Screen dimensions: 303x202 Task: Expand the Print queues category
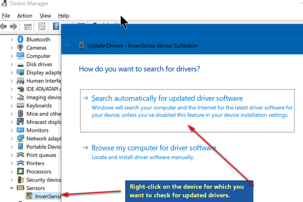click(12, 155)
